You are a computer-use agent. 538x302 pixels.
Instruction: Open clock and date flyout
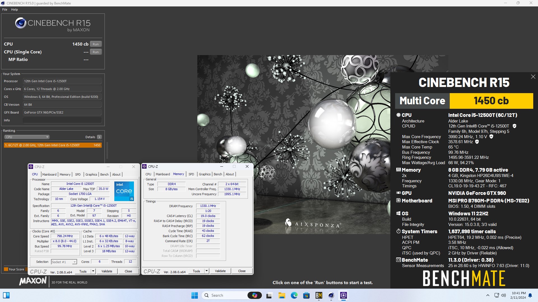(518, 295)
